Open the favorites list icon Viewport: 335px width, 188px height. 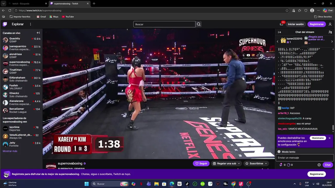tap(300, 10)
